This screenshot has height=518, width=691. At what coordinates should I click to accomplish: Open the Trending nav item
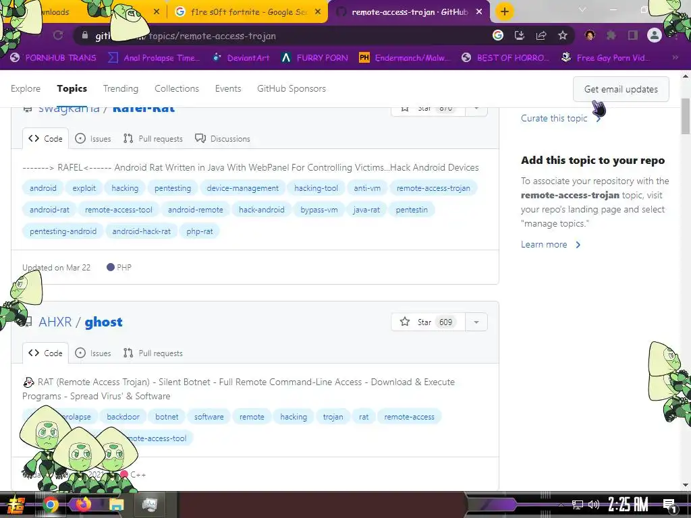pyautogui.click(x=121, y=88)
